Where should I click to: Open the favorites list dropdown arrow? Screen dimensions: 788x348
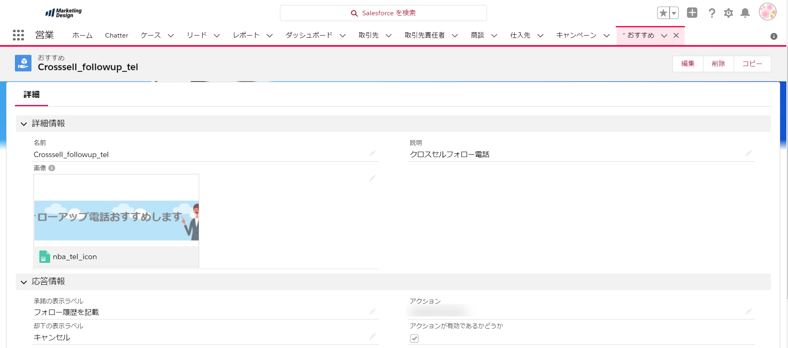[x=674, y=13]
